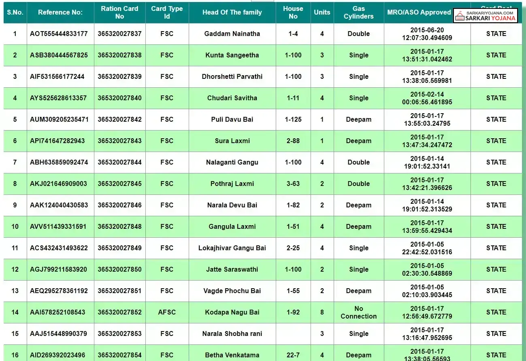Click house number 22-7

tap(293, 355)
